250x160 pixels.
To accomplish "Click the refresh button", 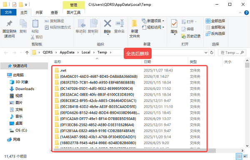I will [x=212, y=53].
